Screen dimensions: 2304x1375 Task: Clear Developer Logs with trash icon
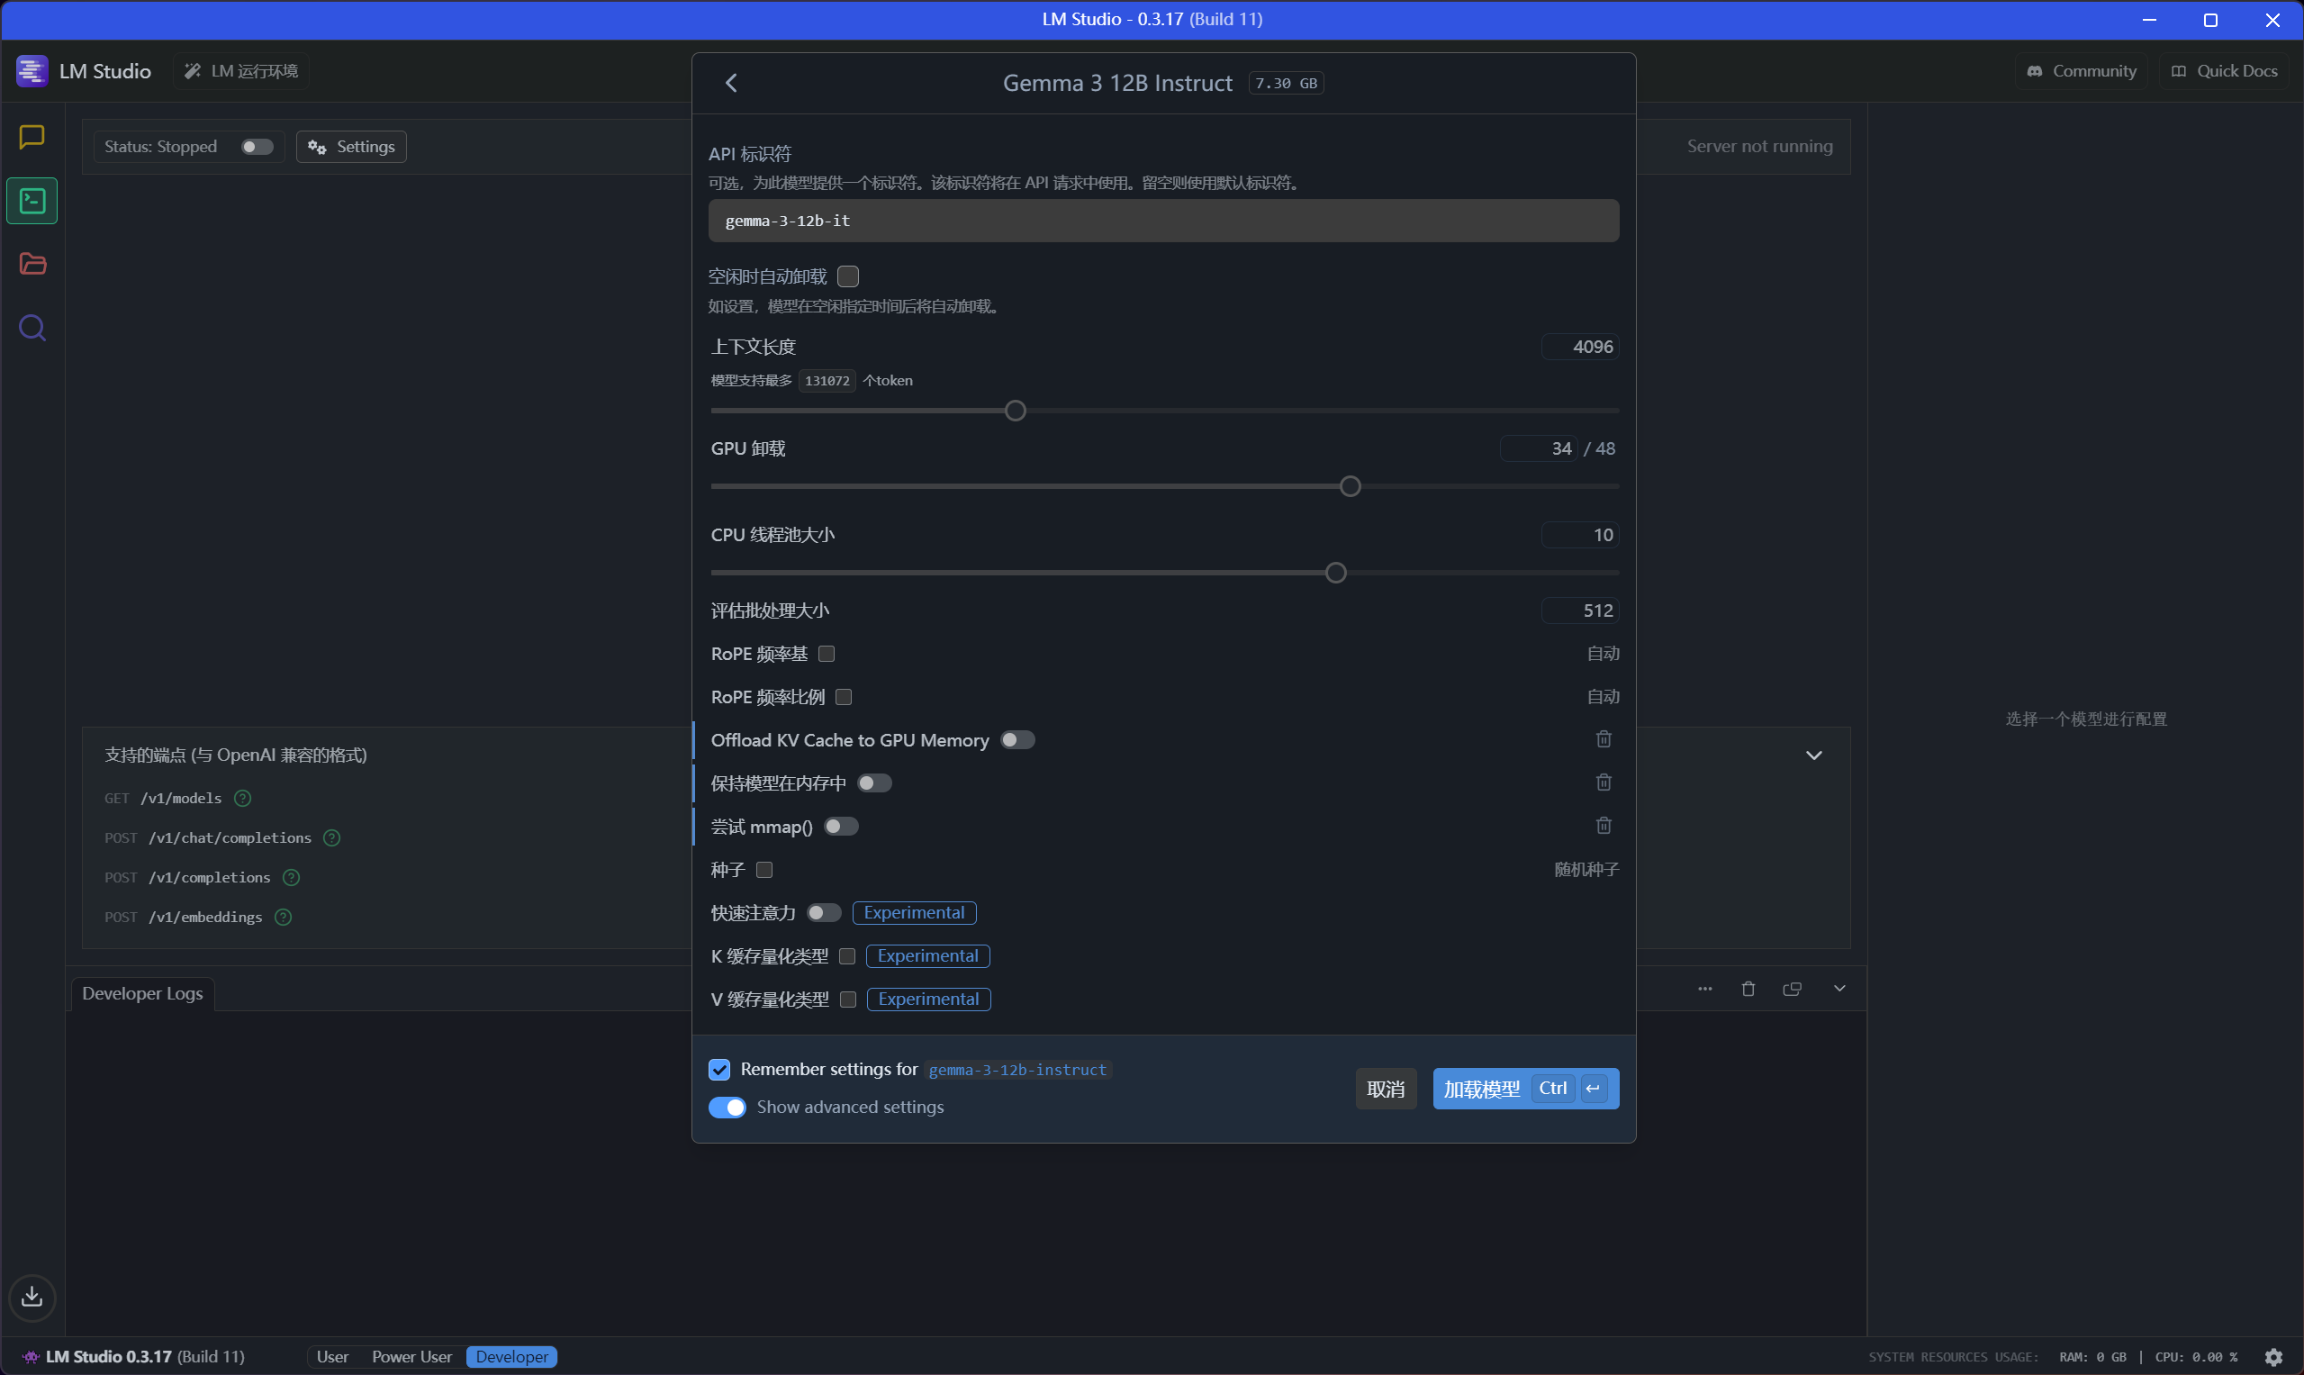pos(1748,989)
